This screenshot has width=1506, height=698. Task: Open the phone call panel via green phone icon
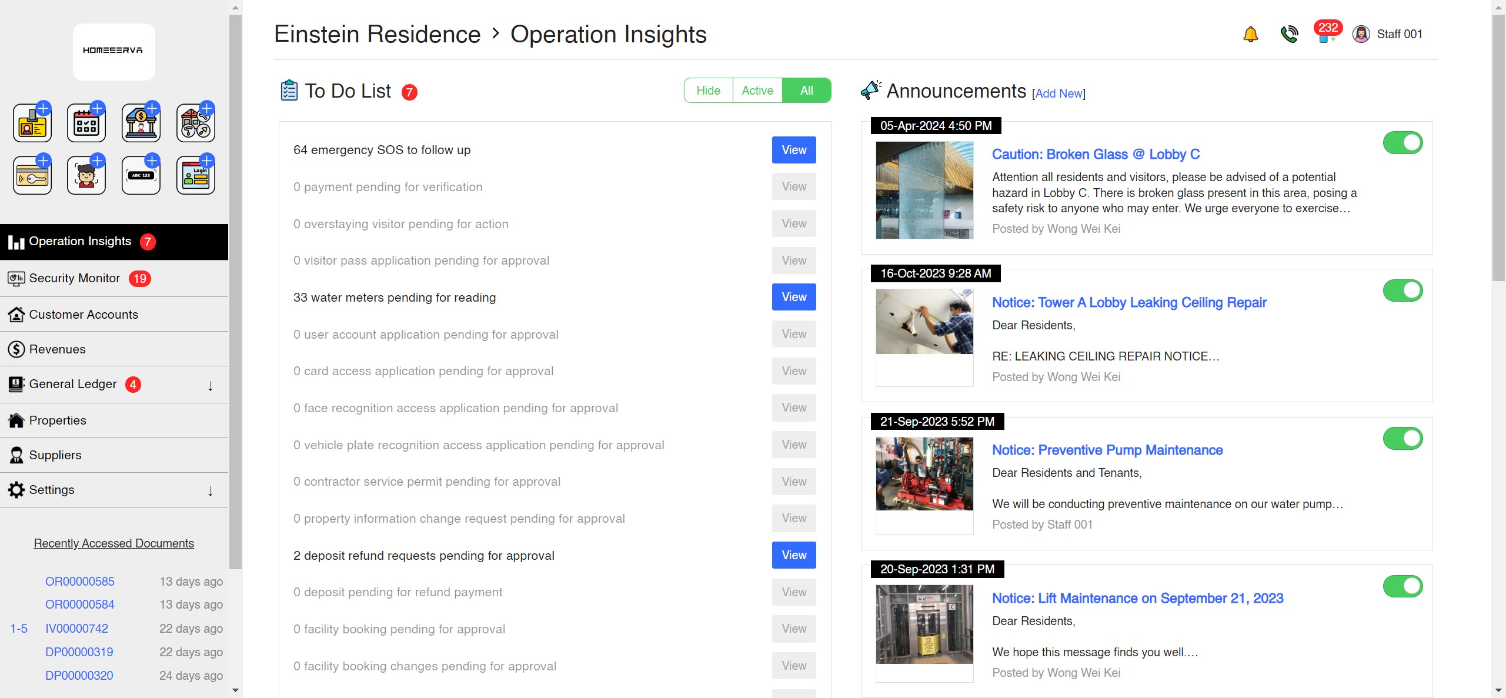click(x=1288, y=34)
